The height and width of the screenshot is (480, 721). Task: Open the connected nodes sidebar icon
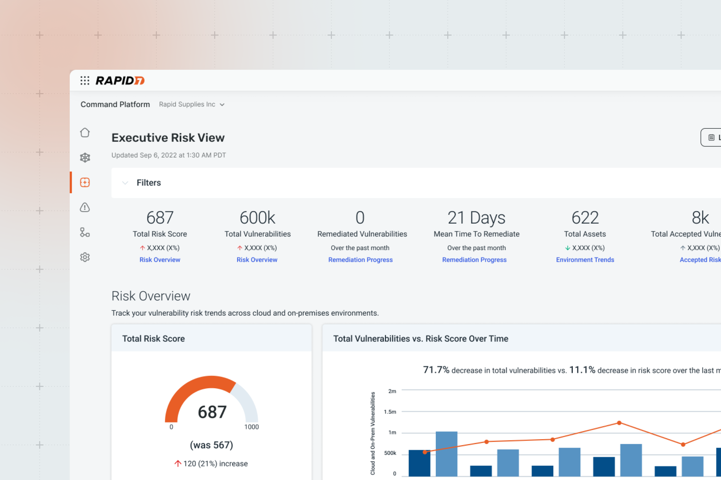pos(85,232)
